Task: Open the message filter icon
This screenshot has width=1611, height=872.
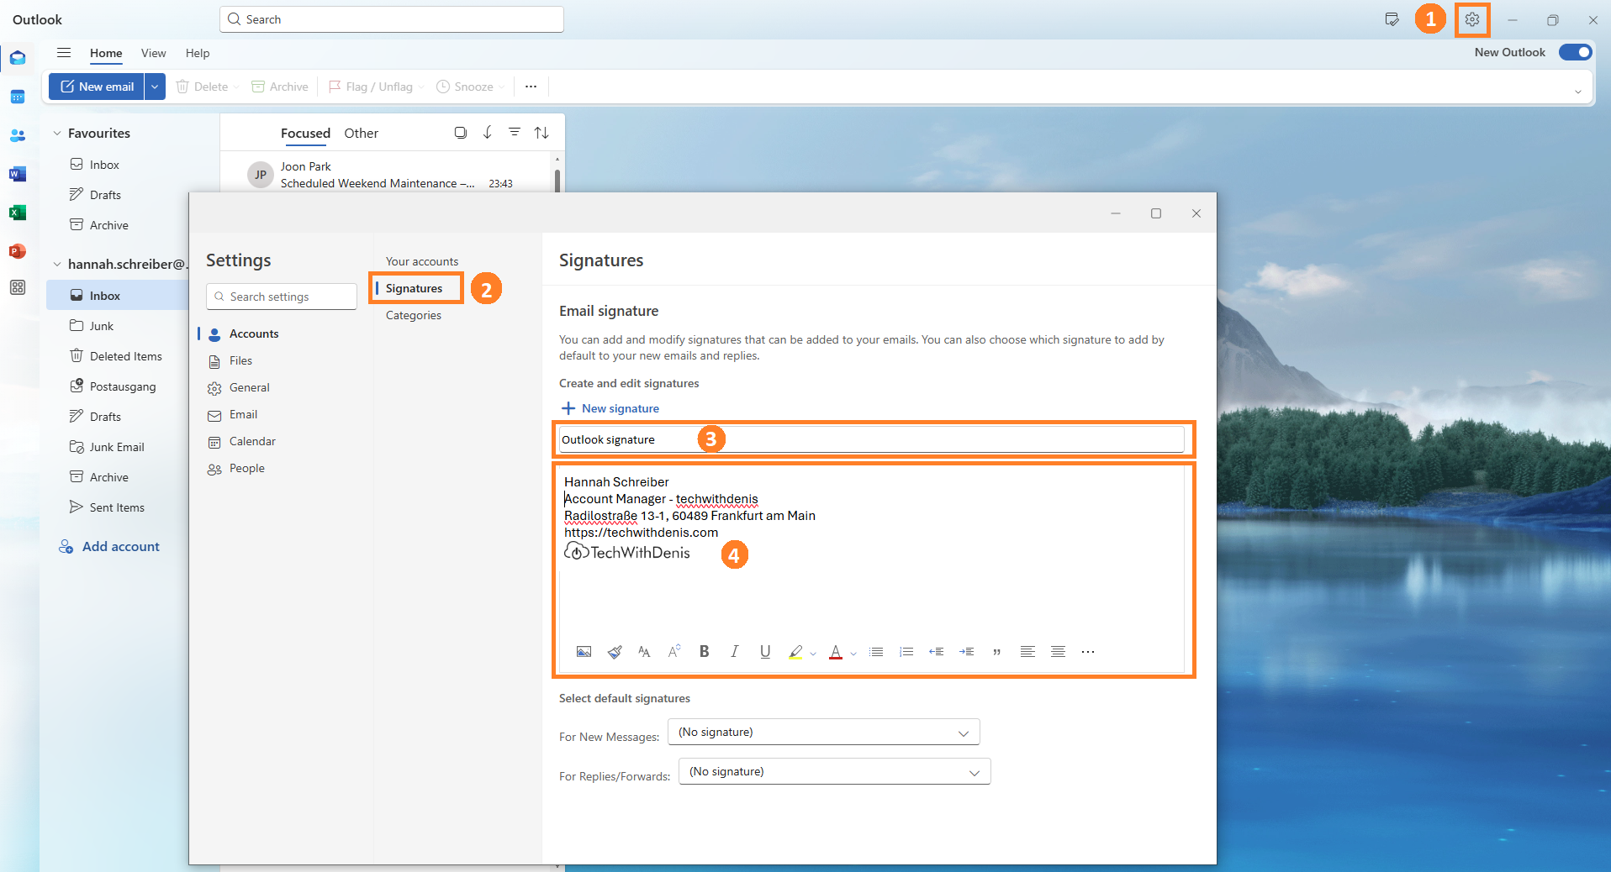Action: click(515, 133)
